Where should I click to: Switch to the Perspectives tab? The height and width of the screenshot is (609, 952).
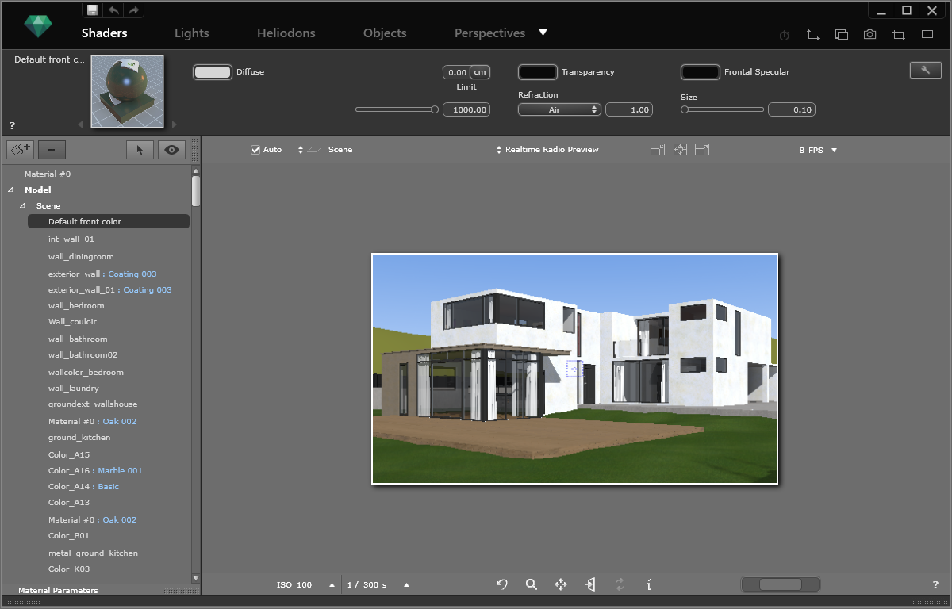coord(489,33)
